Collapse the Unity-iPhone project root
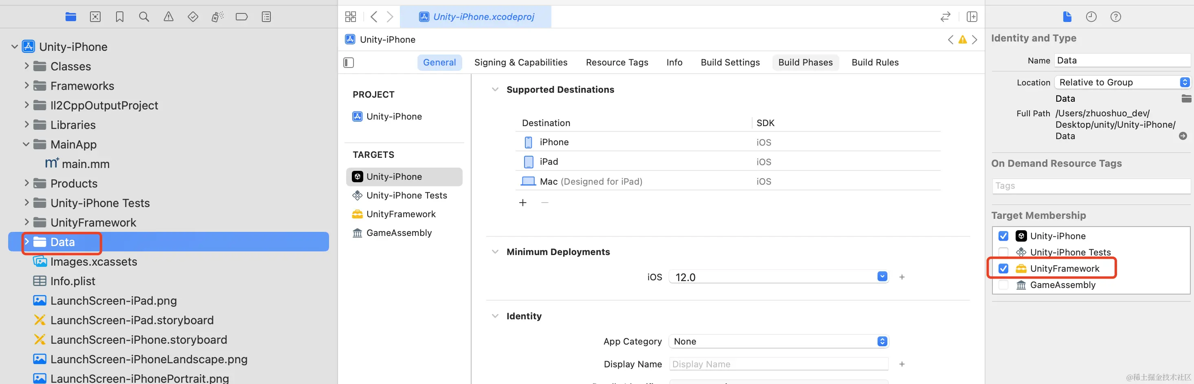Image resolution: width=1194 pixels, height=384 pixels. [x=14, y=47]
